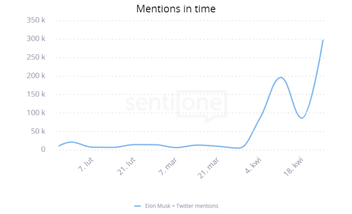
Task: Click the 150 k y-axis label
Action: pyautogui.click(x=36, y=94)
